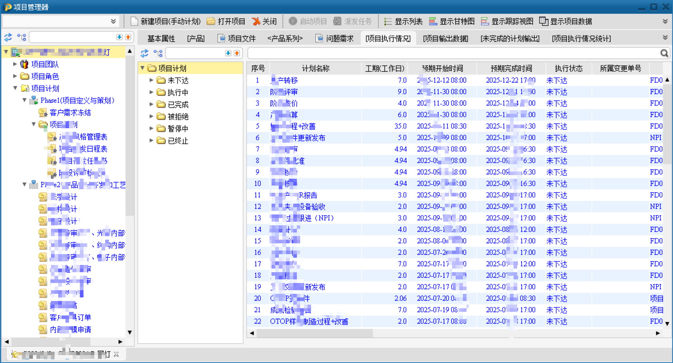
Task: Expand the 未下达 folder node
Action: [151, 80]
